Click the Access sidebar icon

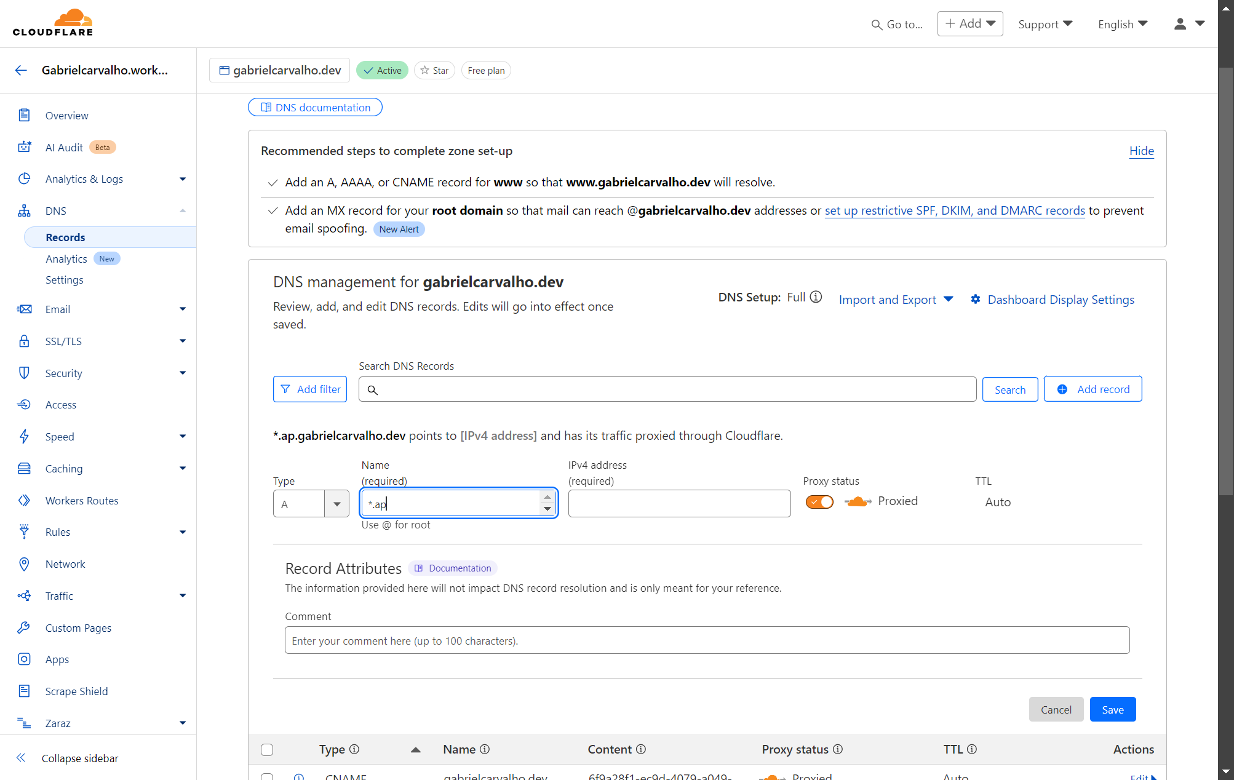click(x=24, y=404)
